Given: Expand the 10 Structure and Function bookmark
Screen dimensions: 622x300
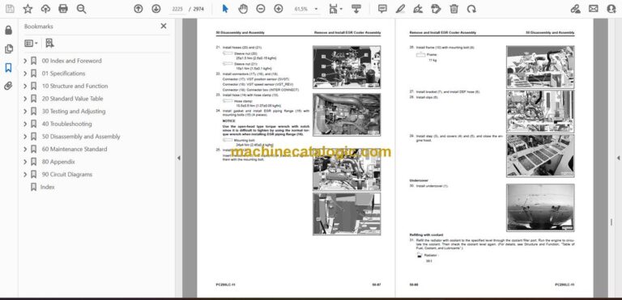Looking at the screenshot, I should pos(25,86).
